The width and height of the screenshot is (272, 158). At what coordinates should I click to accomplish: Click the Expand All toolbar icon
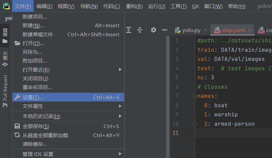(129, 30)
